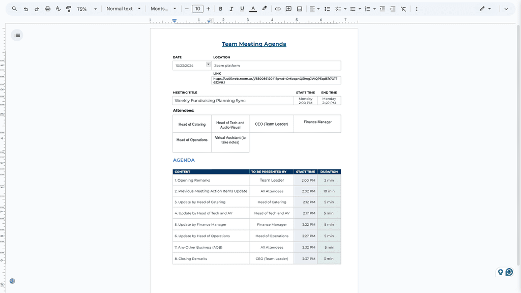Image resolution: width=521 pixels, height=293 pixels.
Task: Open Grammarly lightbulb suggestions
Action: point(501,273)
